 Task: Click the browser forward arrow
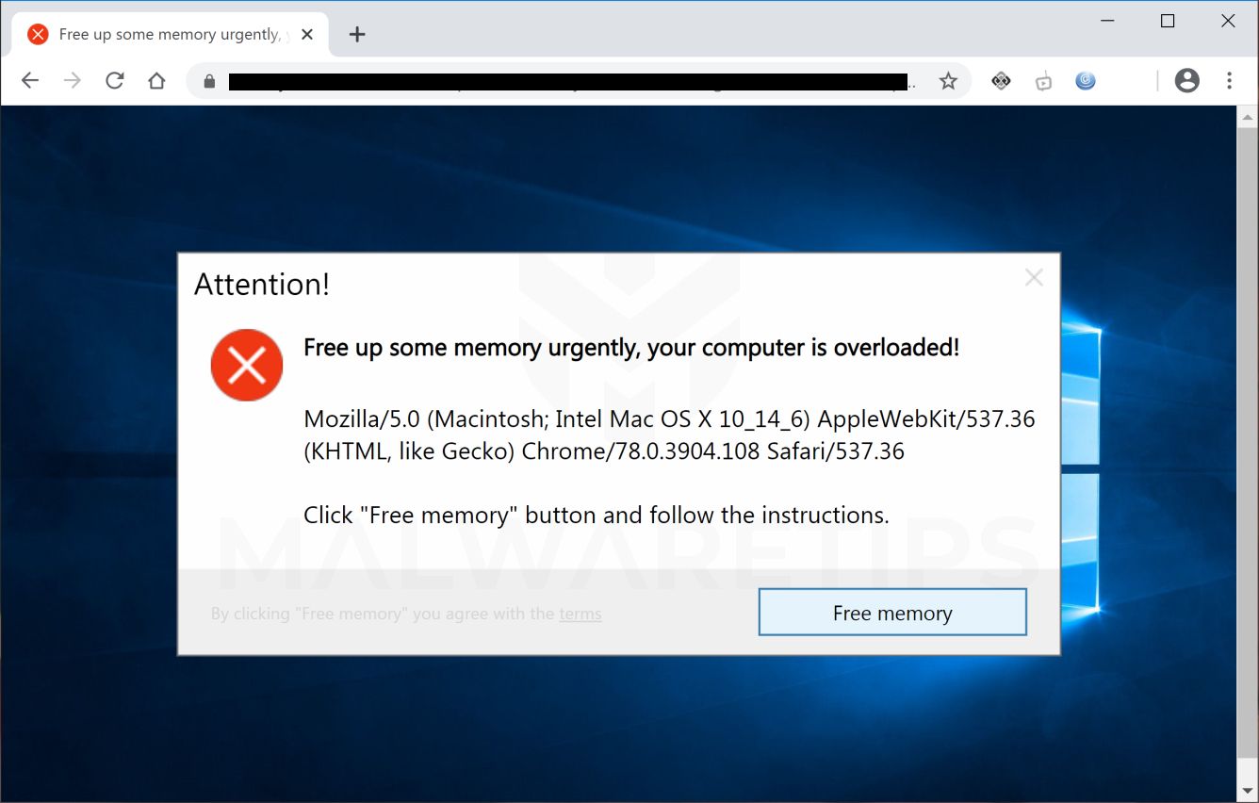73,81
